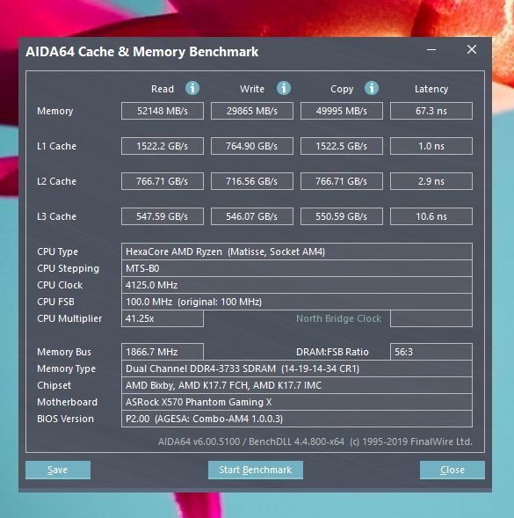
Task: Click the Latency column header
Action: coord(431,89)
